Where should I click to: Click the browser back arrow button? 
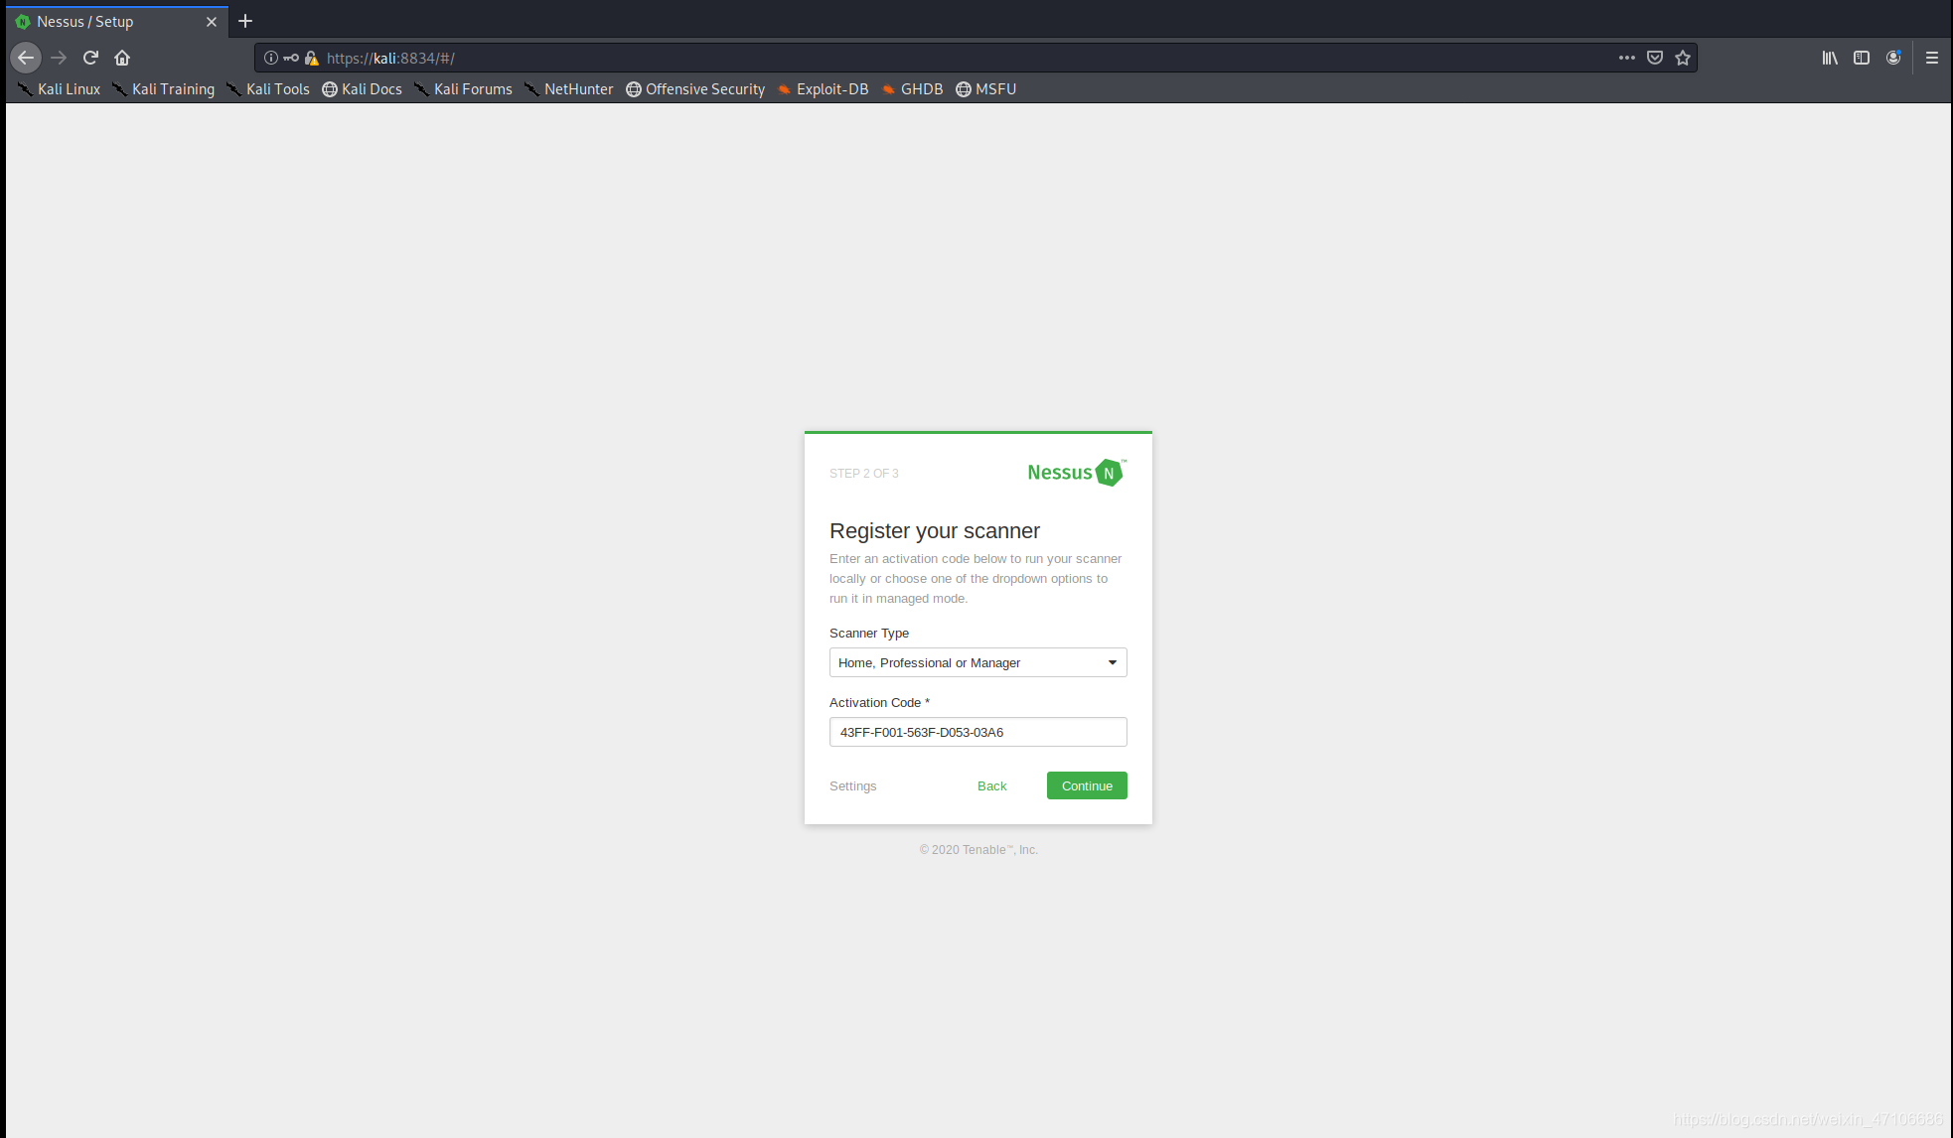(x=26, y=58)
